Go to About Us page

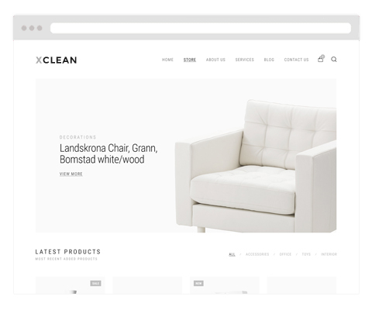coord(215,60)
